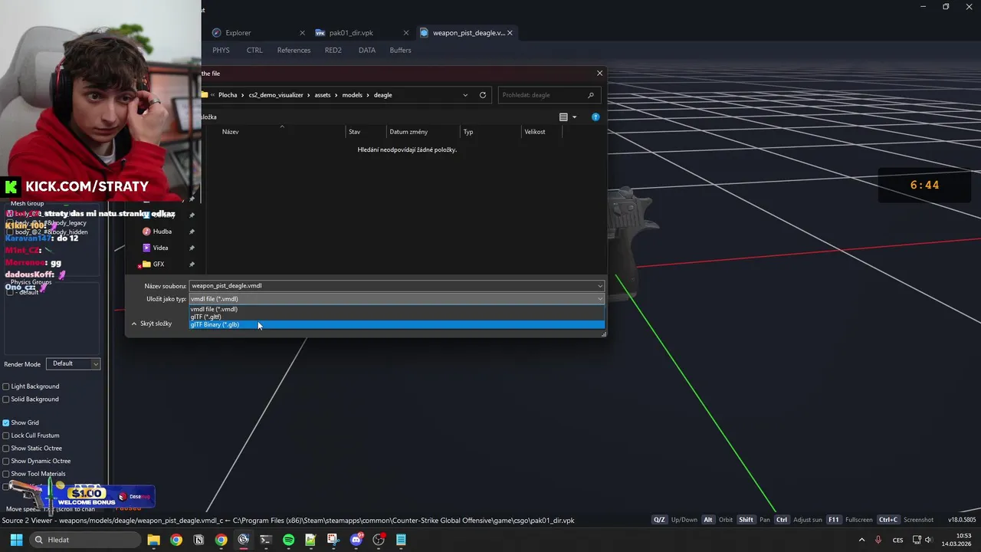Open the Render Mode dropdown

click(x=73, y=363)
